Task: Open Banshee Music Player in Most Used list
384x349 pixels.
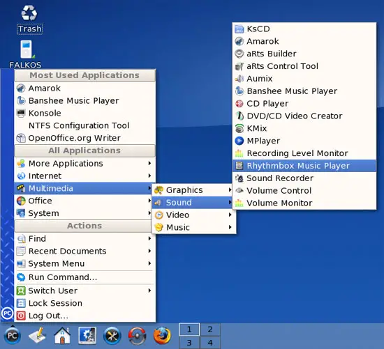Action: tap(84, 101)
